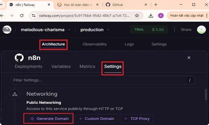This screenshot has height=125, width=209.
Task: Close the n8n service panel
Action: tap(189, 58)
